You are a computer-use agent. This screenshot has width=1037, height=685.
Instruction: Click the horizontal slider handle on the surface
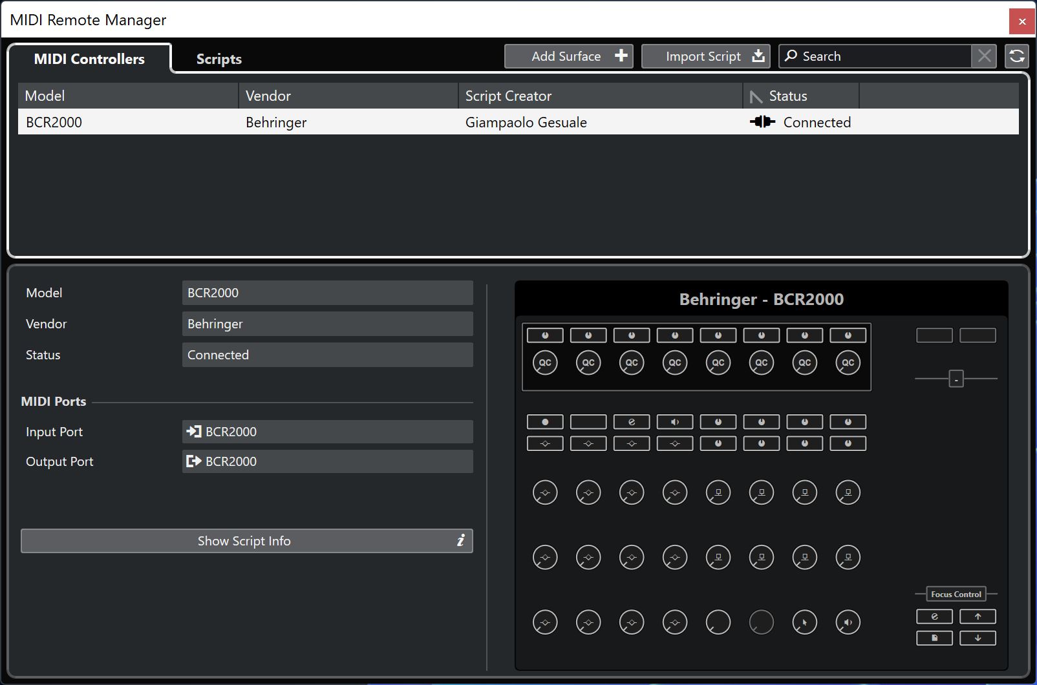956,379
